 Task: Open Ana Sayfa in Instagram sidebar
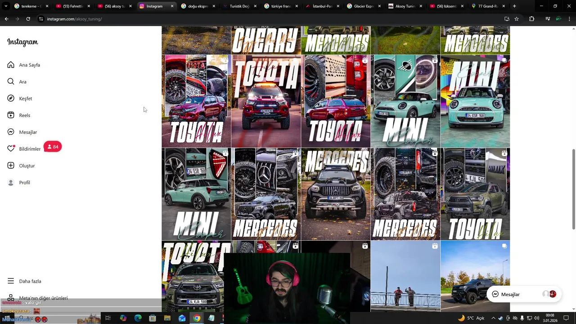24,65
